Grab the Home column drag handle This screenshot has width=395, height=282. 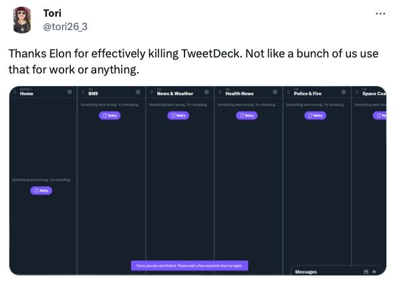coord(15,92)
